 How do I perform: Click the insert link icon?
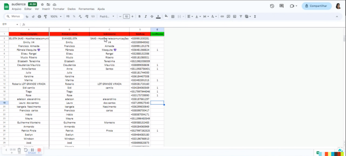tap(222, 16)
